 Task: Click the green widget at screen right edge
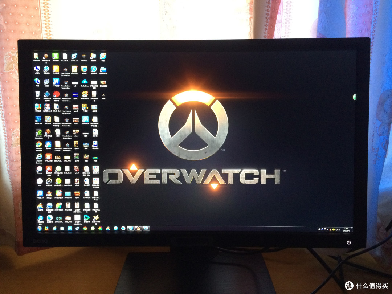coord(354,97)
